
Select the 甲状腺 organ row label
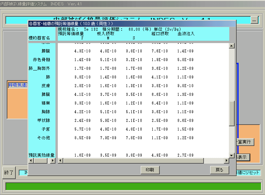(x=43, y=120)
